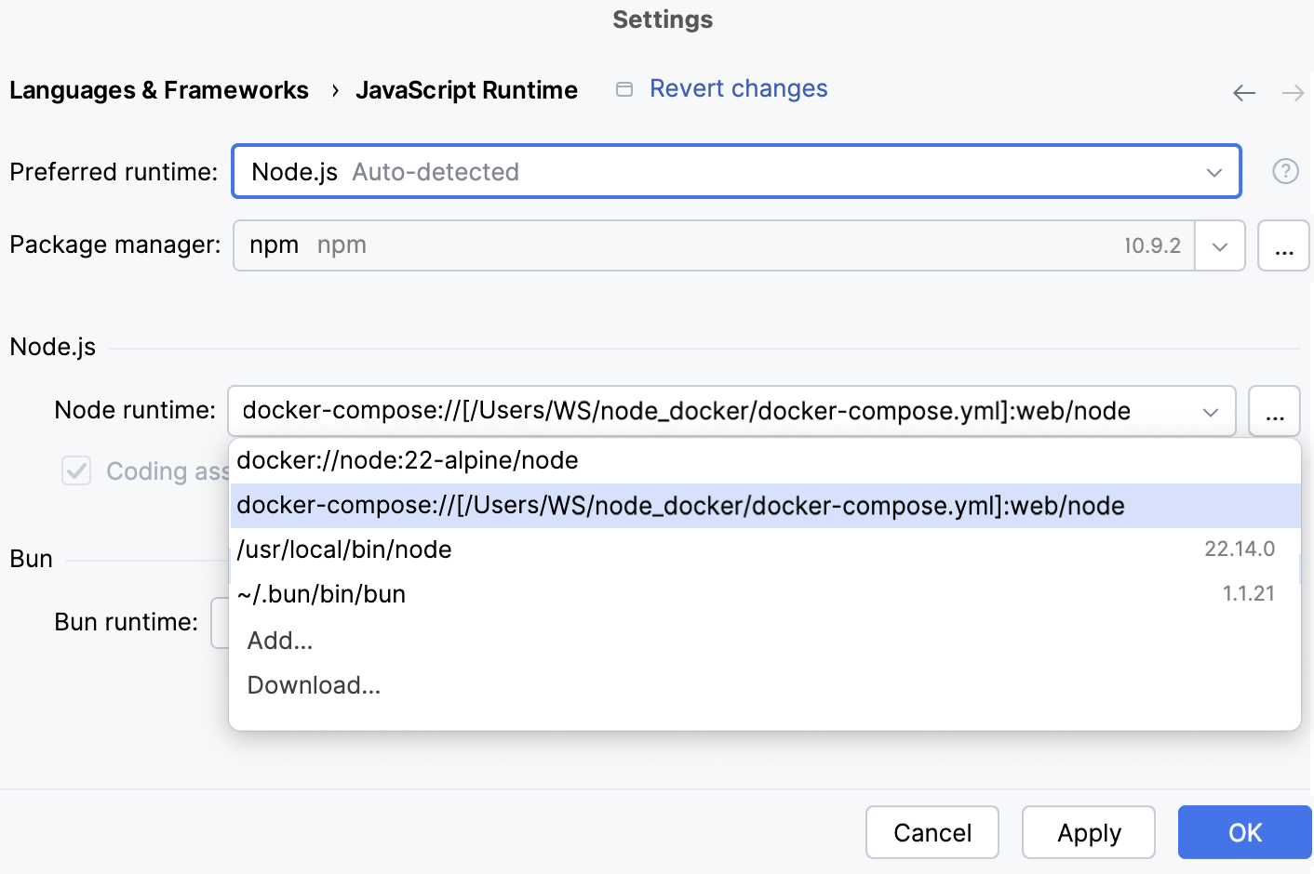Open help via the question mark icon

pyautogui.click(x=1285, y=171)
